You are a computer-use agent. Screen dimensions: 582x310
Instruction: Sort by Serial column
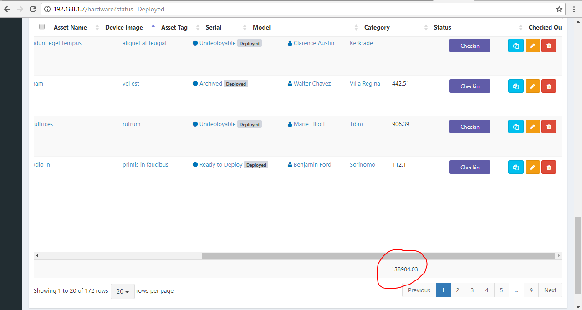tap(214, 27)
